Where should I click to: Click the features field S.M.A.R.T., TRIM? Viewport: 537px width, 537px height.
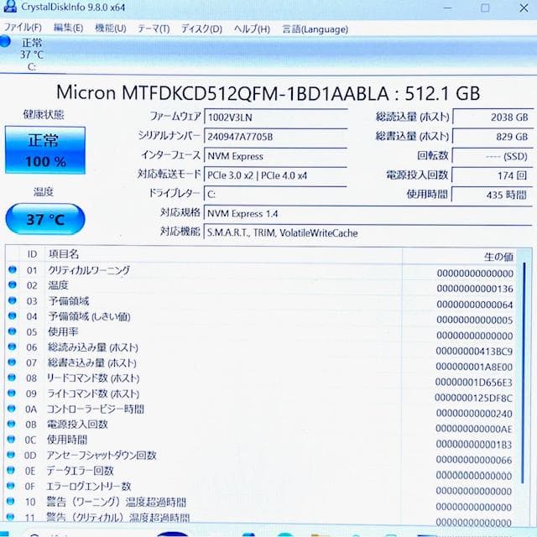pos(368,233)
